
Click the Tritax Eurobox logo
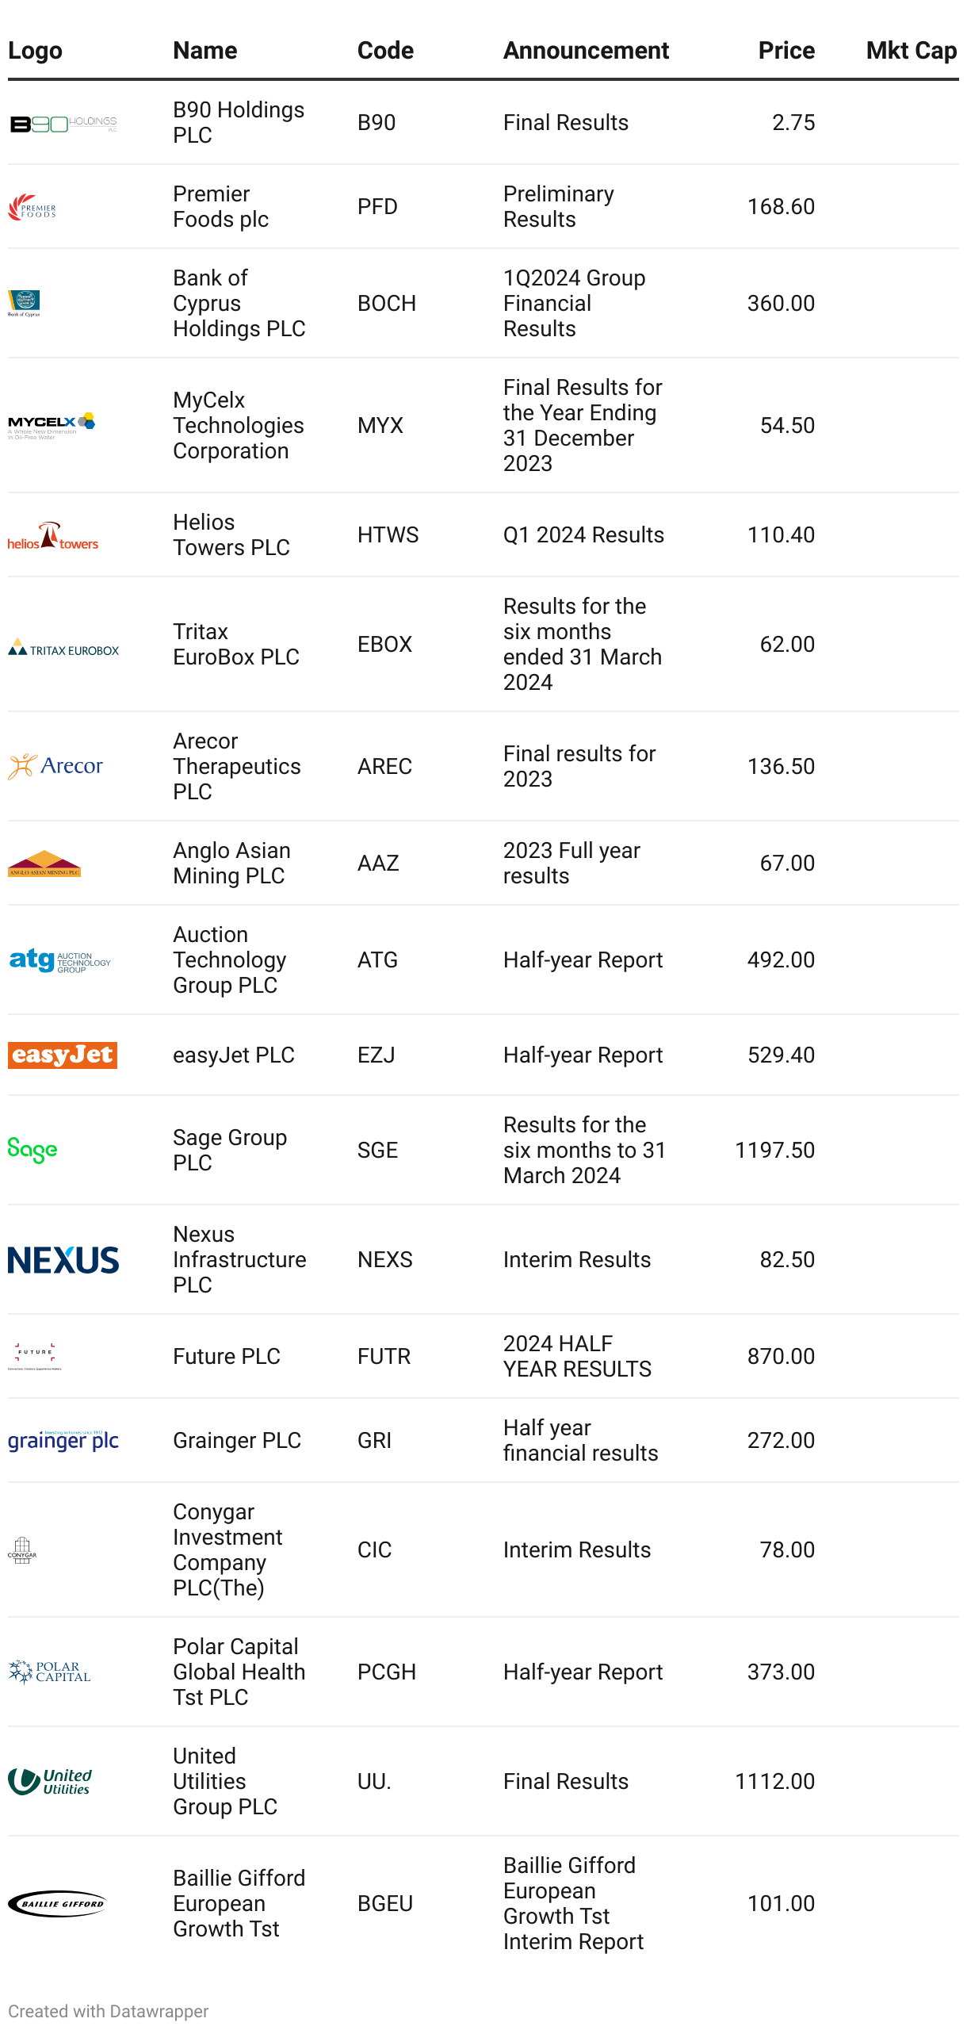[x=63, y=648]
